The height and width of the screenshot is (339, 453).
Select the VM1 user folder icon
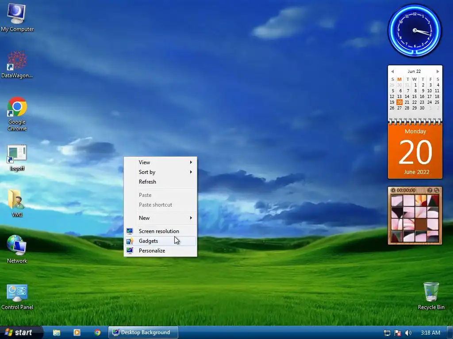point(17,203)
